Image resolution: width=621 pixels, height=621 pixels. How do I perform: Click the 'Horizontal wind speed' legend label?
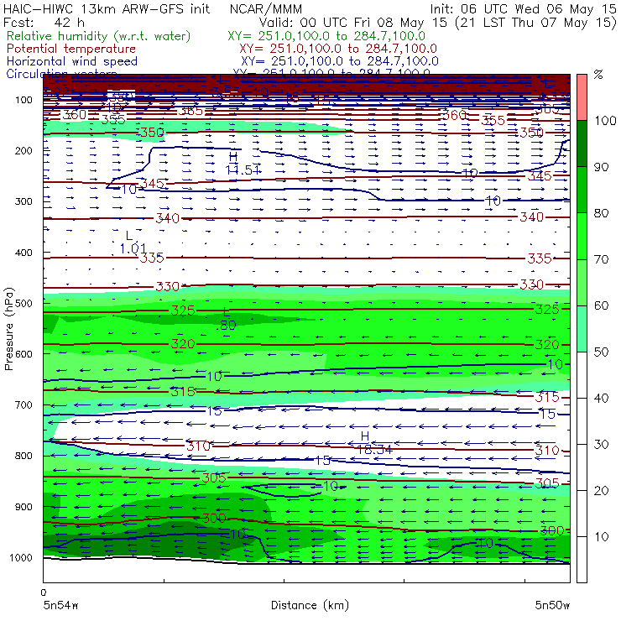pyautogui.click(x=72, y=61)
